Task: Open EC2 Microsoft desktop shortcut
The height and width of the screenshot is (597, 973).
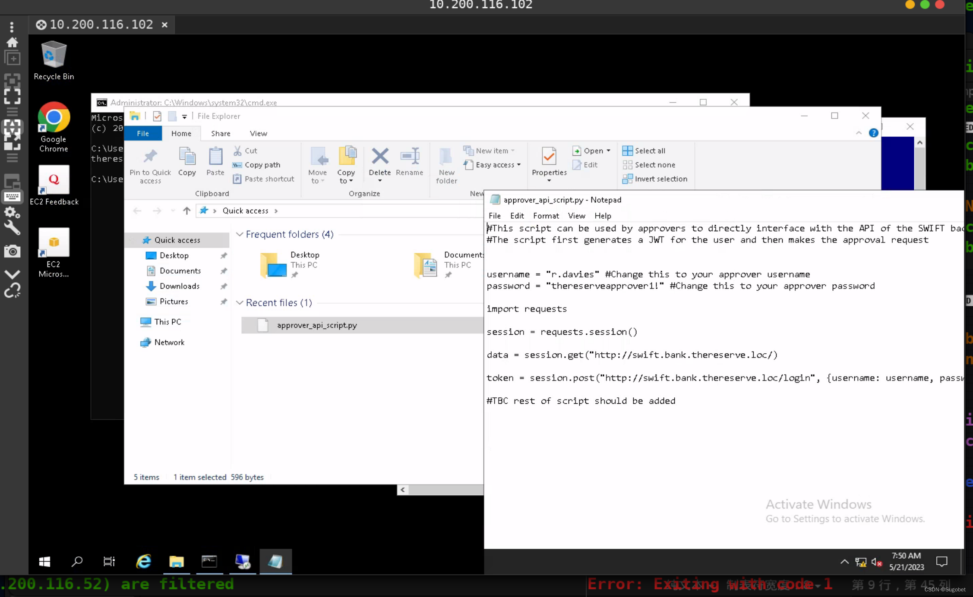Action: tap(54, 253)
